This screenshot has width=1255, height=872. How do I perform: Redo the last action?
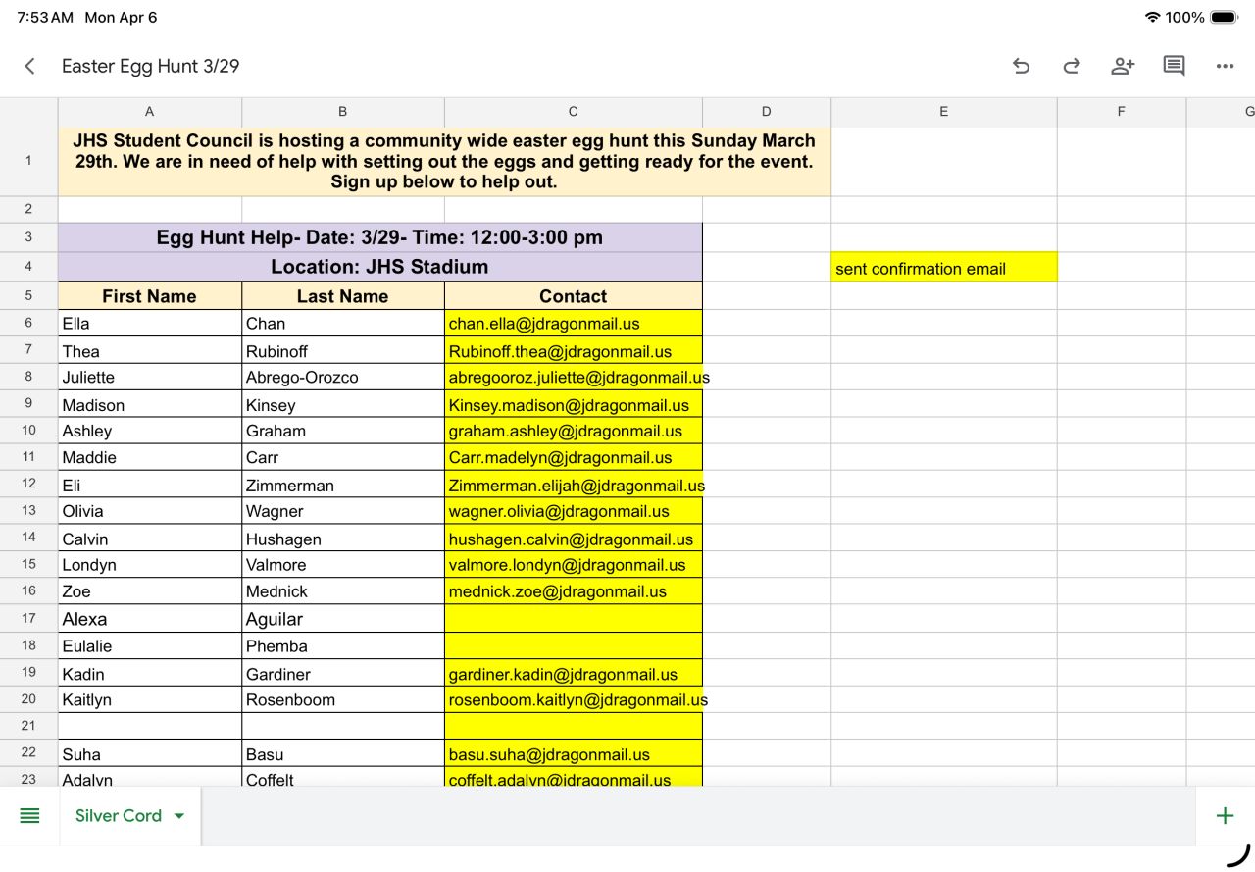(x=1072, y=66)
